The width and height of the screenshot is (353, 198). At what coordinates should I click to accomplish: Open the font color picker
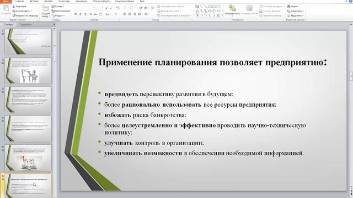[116, 14]
